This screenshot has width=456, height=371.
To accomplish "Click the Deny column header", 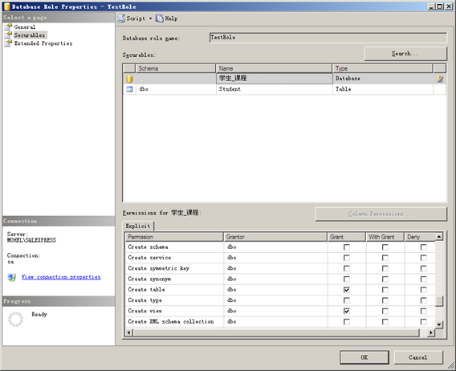I will coord(420,237).
